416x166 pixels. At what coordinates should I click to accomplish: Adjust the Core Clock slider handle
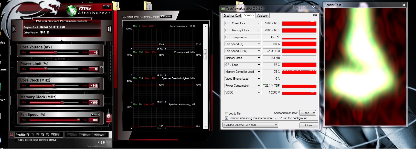click(54, 86)
